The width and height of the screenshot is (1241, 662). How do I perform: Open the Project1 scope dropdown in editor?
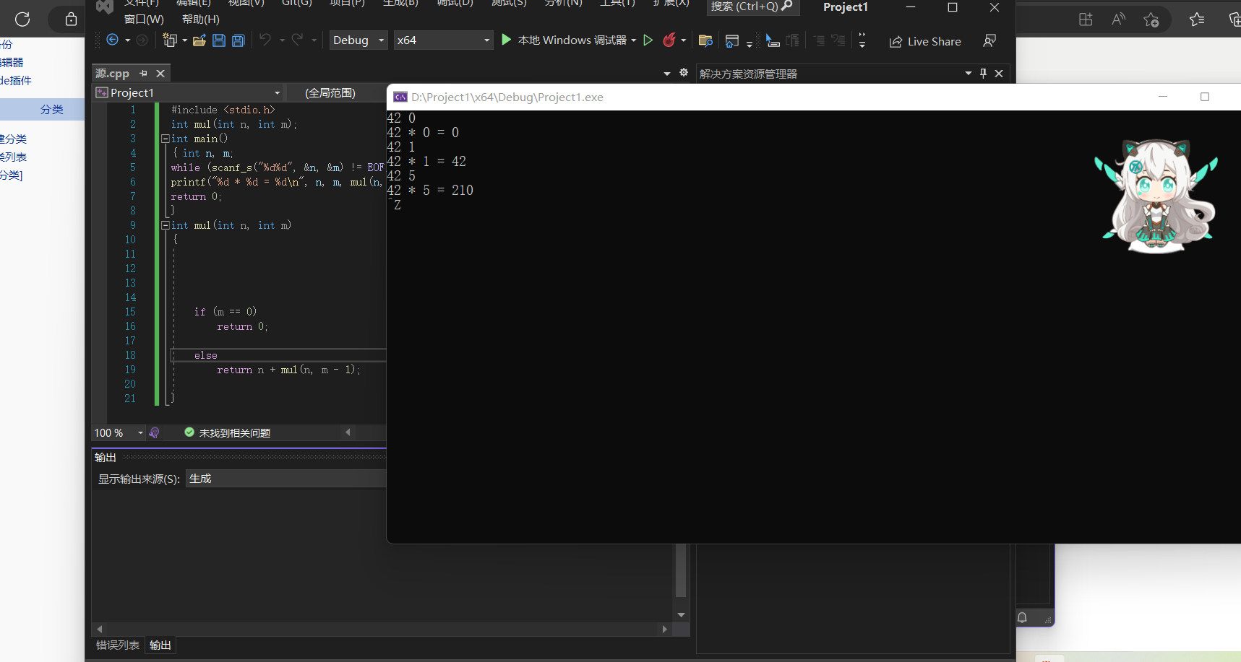(x=189, y=92)
